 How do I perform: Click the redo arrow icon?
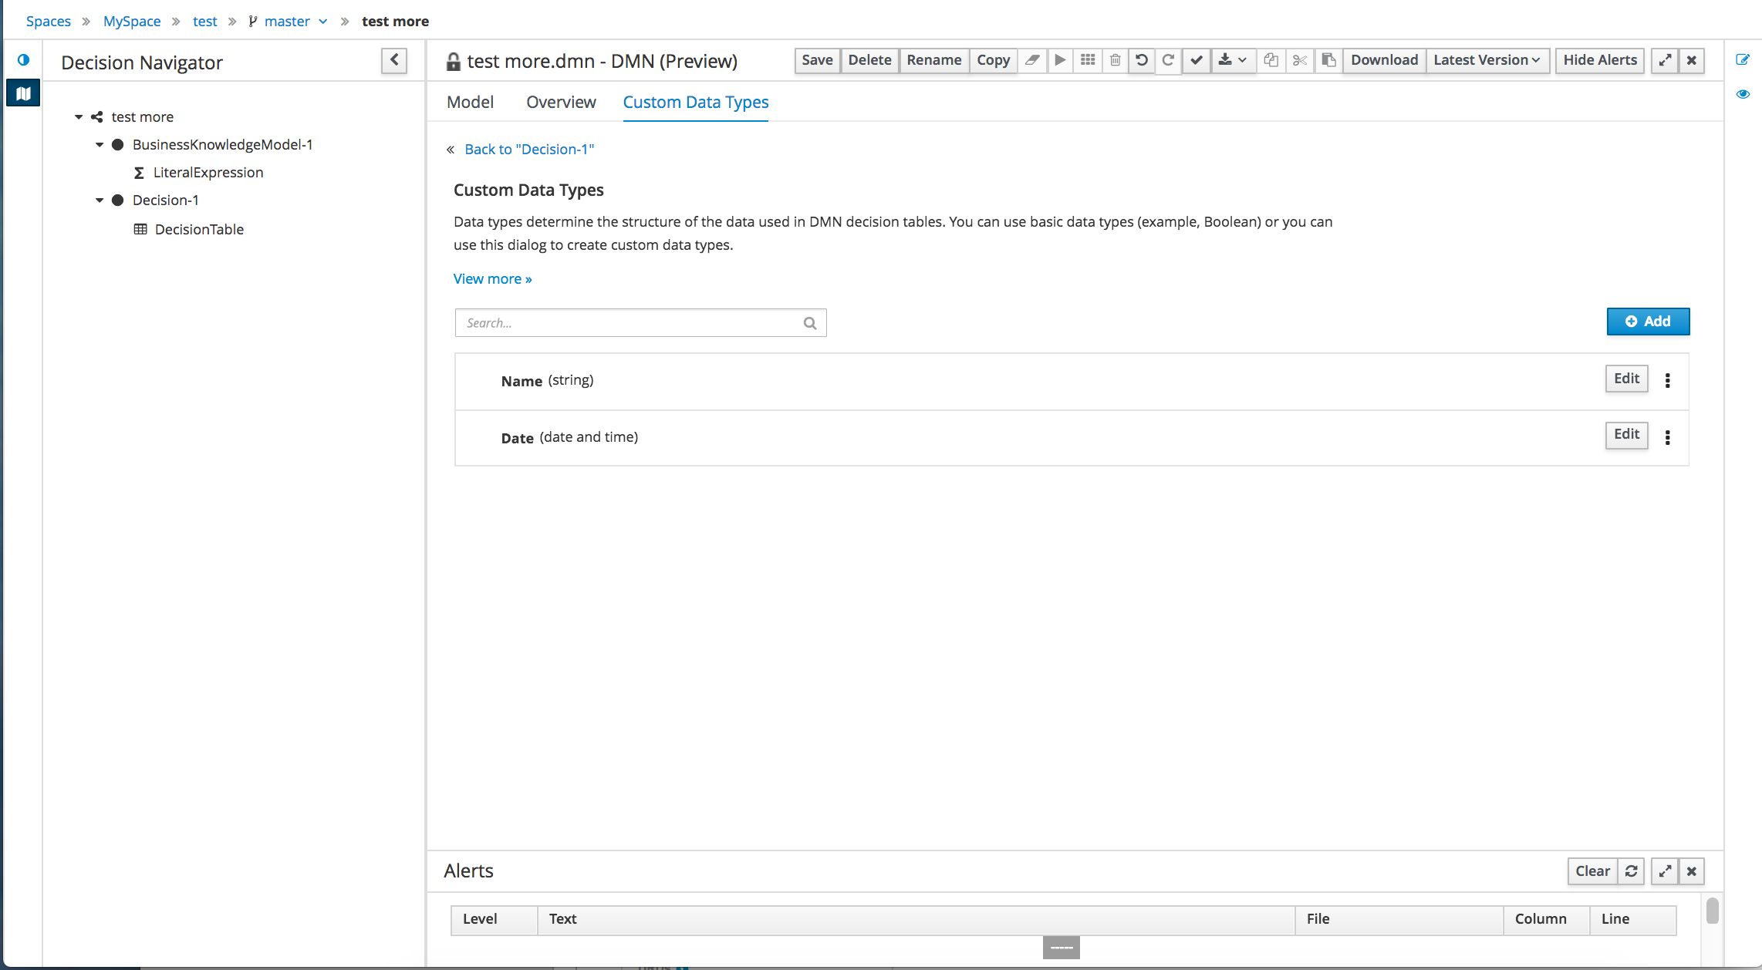coord(1169,60)
